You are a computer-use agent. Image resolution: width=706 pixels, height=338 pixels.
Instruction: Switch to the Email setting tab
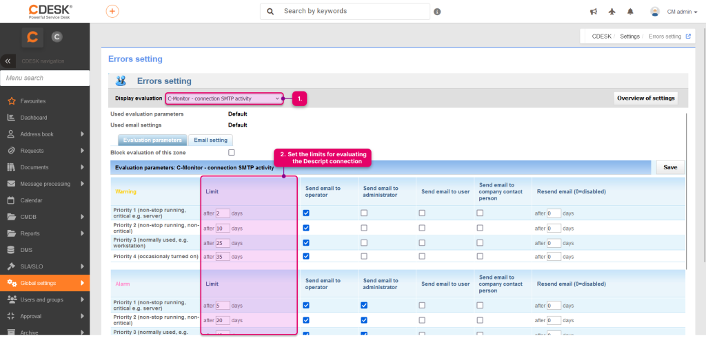coord(210,140)
